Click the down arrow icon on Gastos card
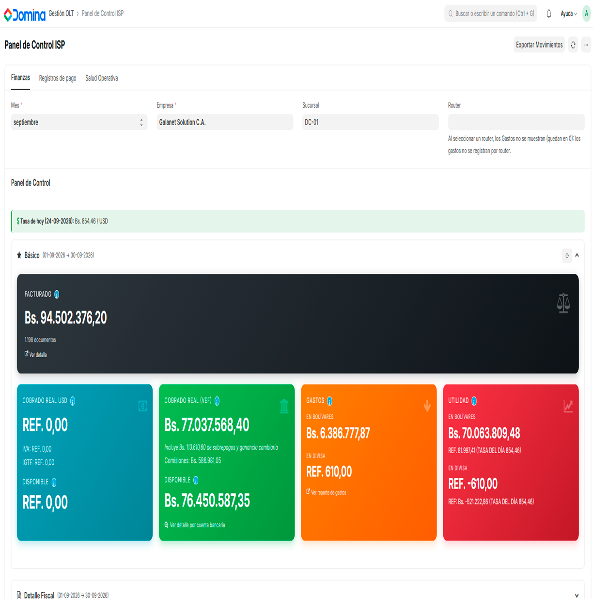This screenshot has height=599, width=593. coord(427,406)
